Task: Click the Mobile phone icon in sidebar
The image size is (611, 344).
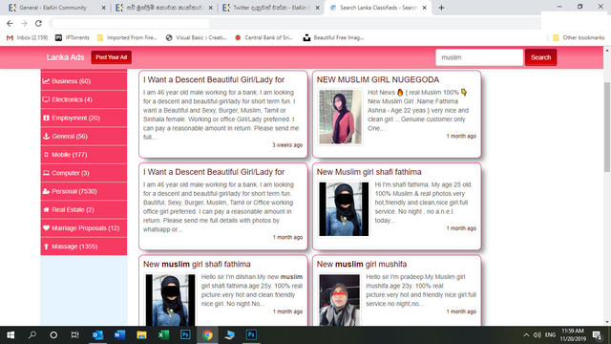Action: click(46, 155)
